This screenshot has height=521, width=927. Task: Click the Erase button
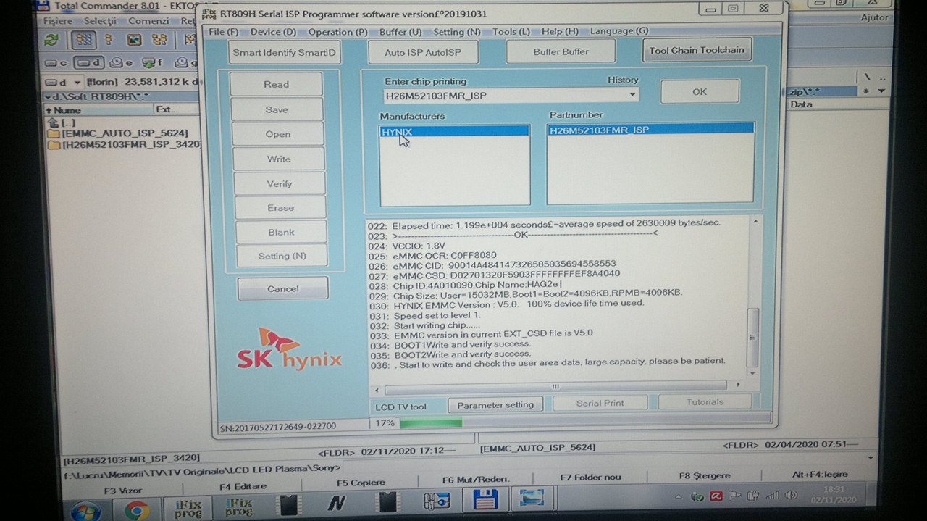tap(280, 207)
